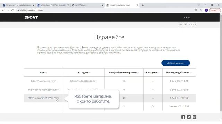Bookmark the page with the star icon
The image size is (222, 124).
(x=200, y=10)
